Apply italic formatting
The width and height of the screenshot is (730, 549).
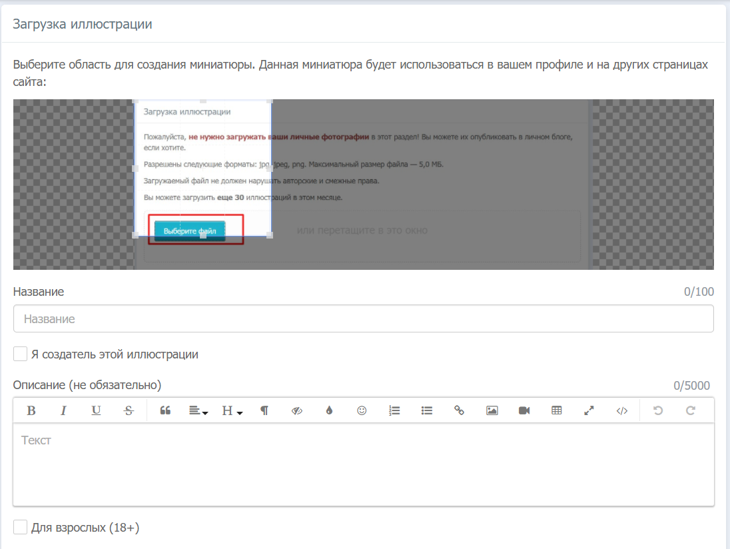(x=63, y=410)
